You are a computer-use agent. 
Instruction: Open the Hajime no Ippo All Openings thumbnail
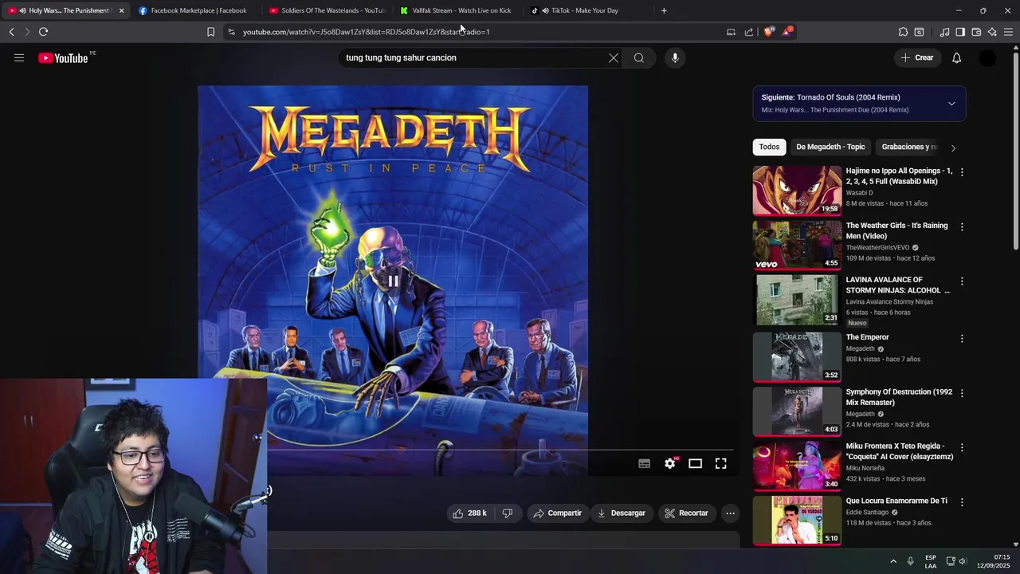tap(797, 191)
